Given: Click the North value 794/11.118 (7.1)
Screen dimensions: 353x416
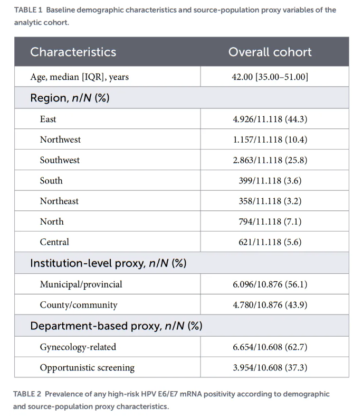Looking at the screenshot, I should point(270,221).
